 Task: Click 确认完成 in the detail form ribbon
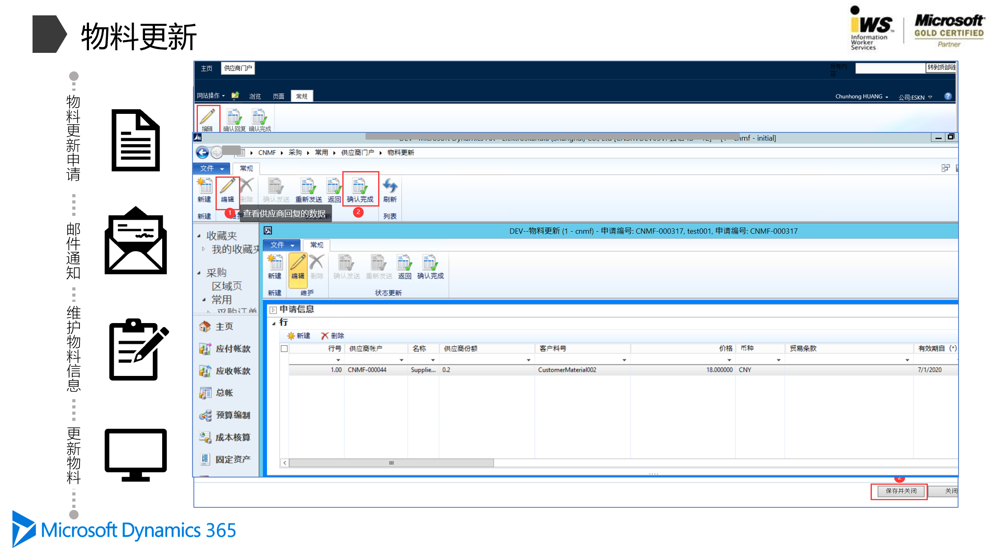(x=430, y=267)
